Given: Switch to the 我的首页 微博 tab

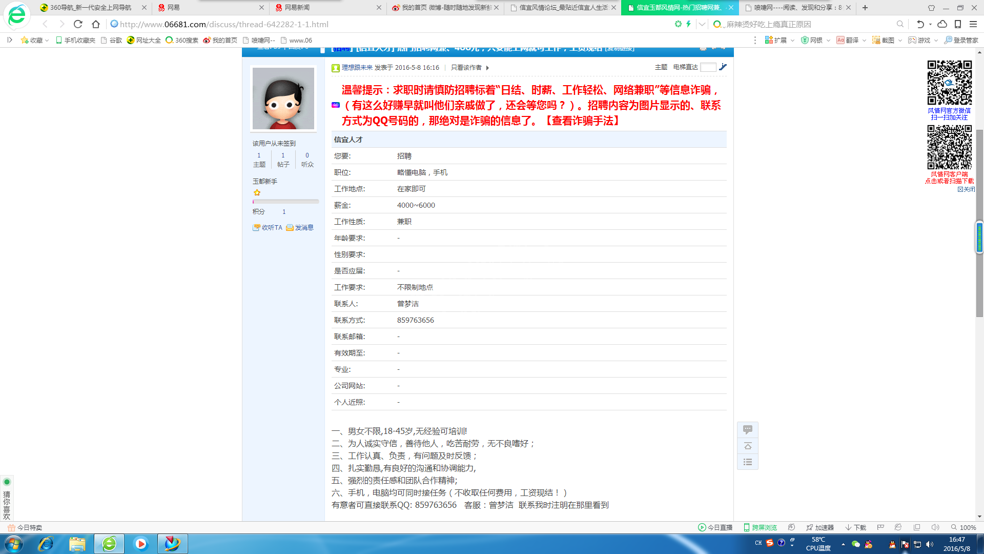Looking at the screenshot, I should pos(445,8).
